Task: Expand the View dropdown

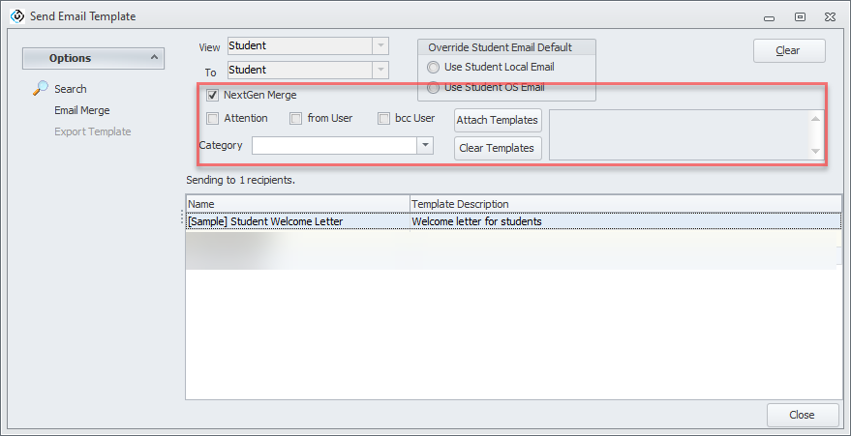Action: (380, 46)
